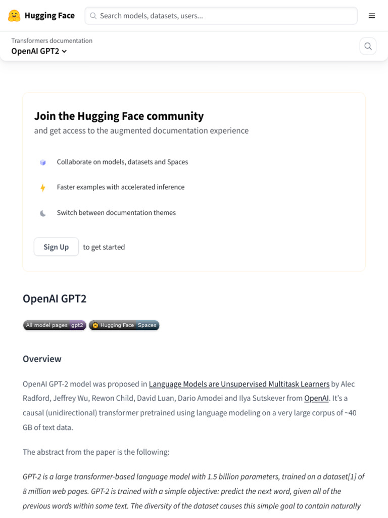Click the emoji in Hugging Face Spaces badge
The image size is (388, 518).
[x=95, y=325]
